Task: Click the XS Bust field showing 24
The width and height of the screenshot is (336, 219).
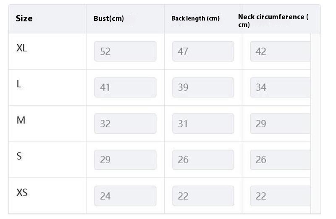Action: click(x=125, y=196)
